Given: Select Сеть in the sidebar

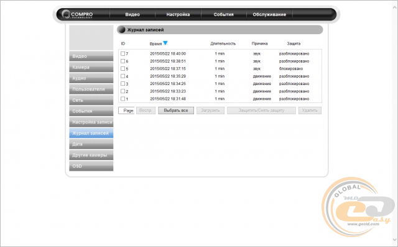Looking at the screenshot, I should [x=91, y=100].
